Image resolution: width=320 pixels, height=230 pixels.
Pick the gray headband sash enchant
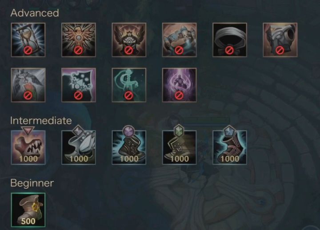230,40
